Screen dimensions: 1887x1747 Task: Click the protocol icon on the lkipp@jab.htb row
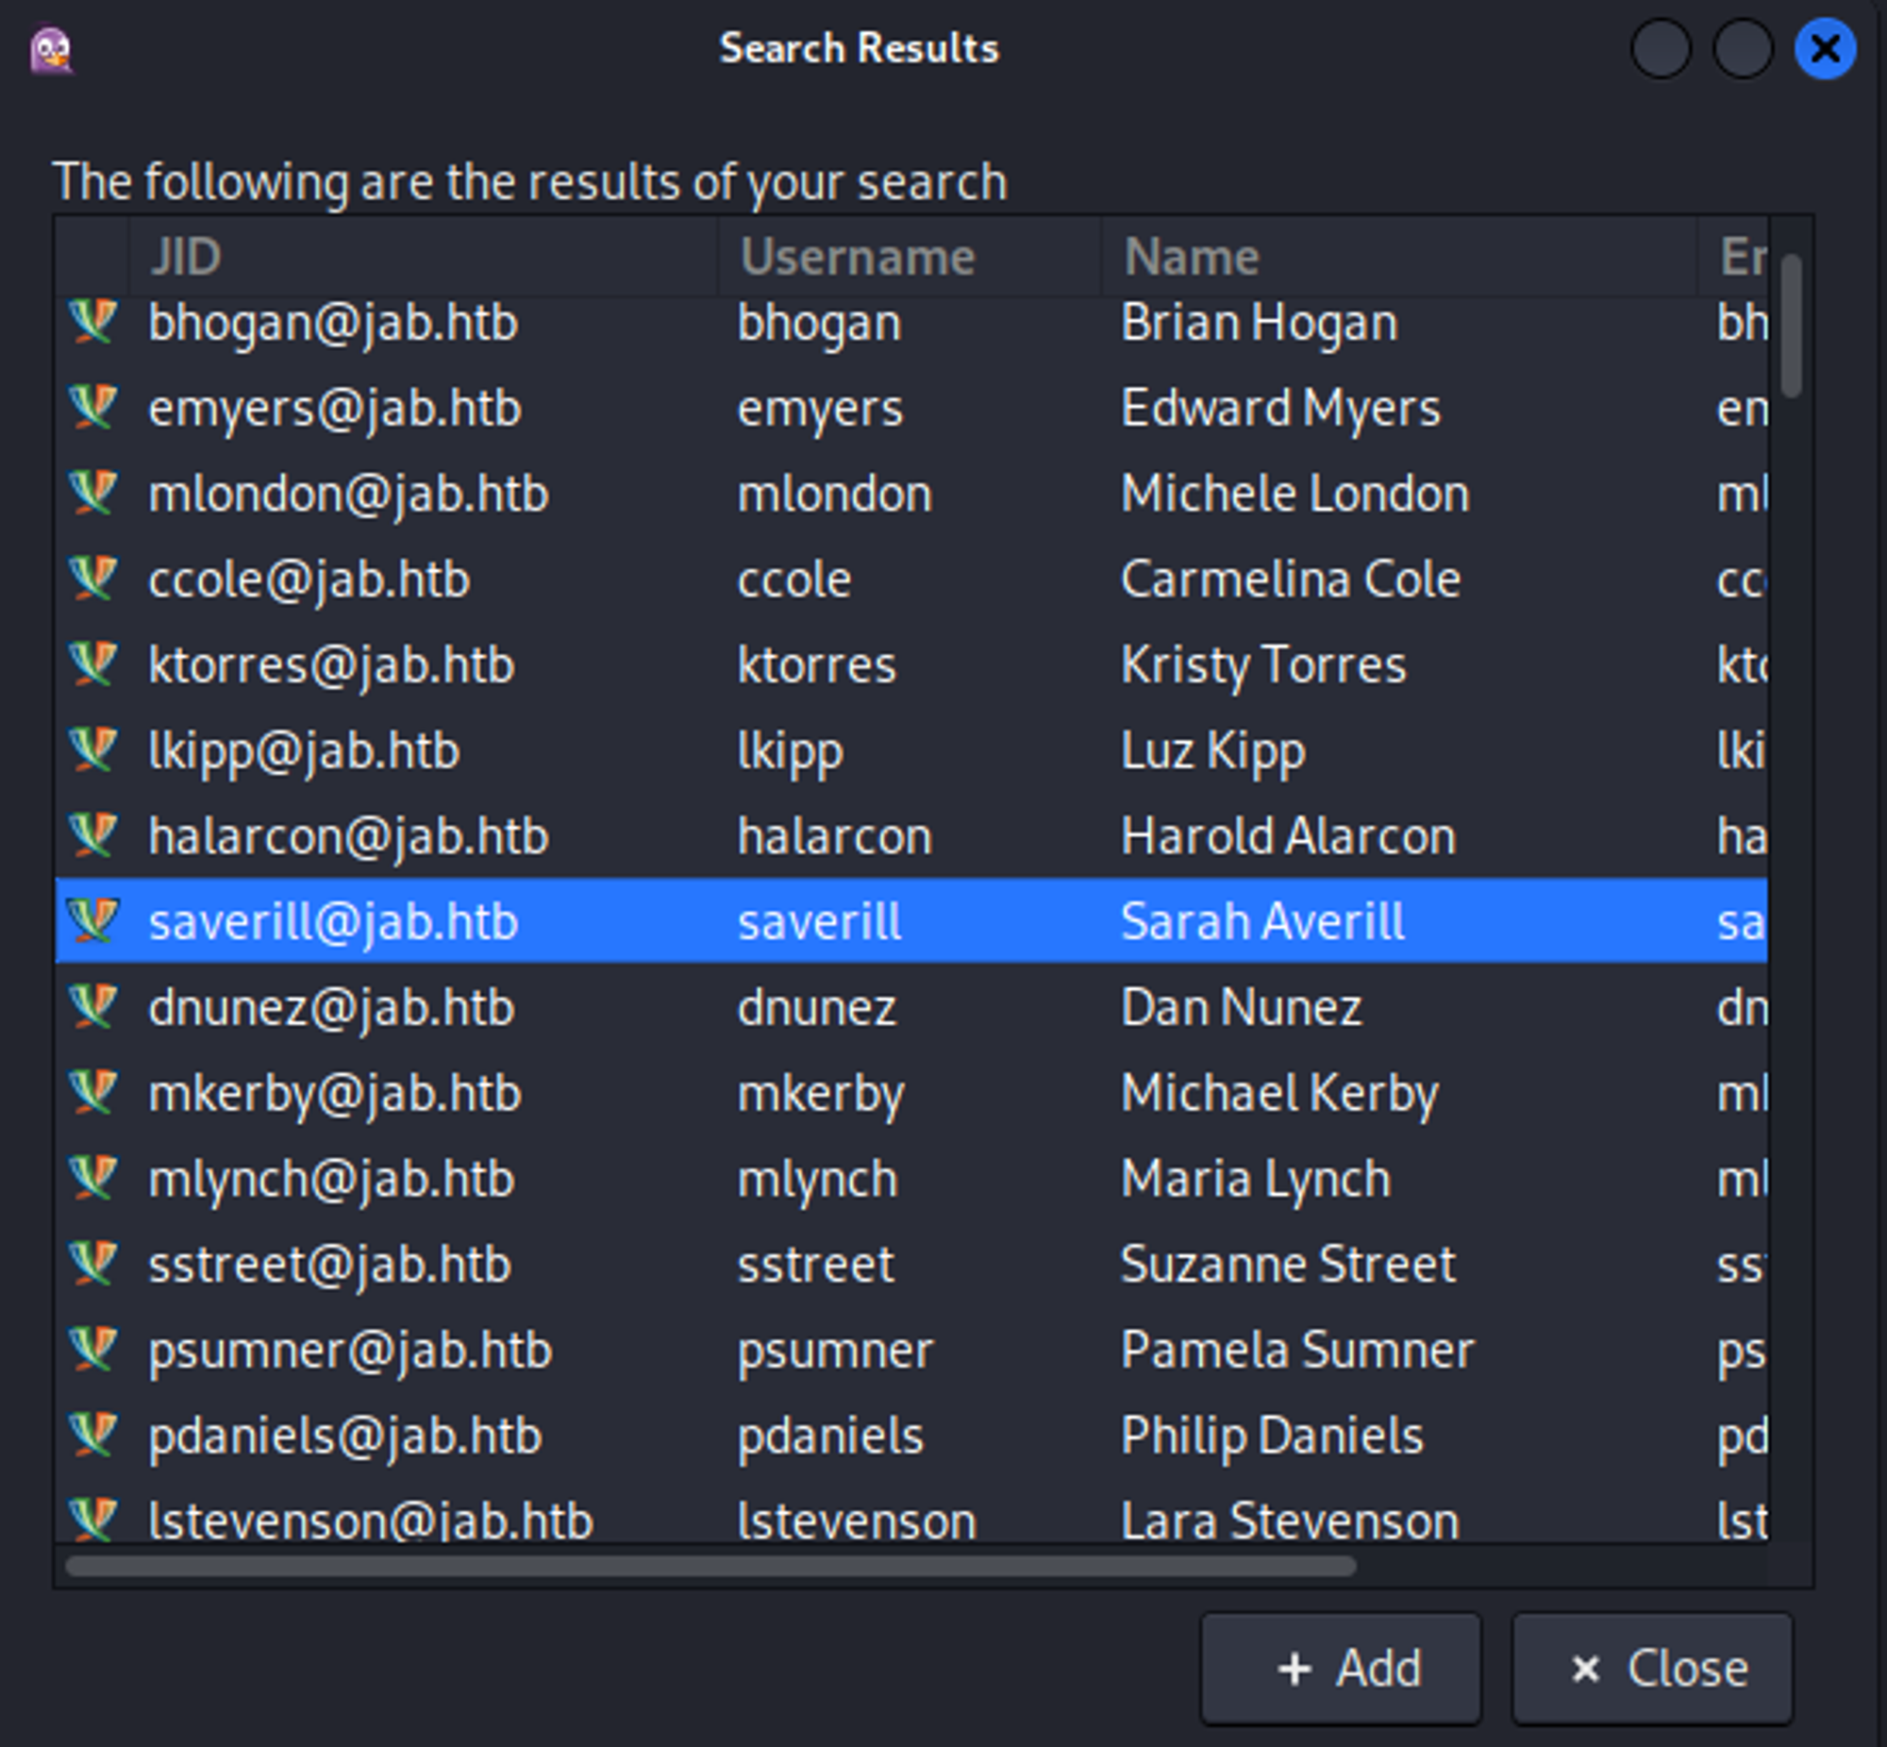pos(92,749)
